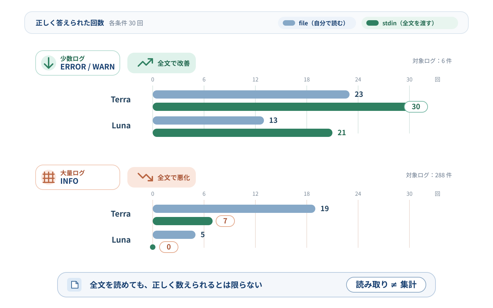Click the 全文で改善 badge
The height and width of the screenshot is (308, 493).
pyautogui.click(x=162, y=63)
